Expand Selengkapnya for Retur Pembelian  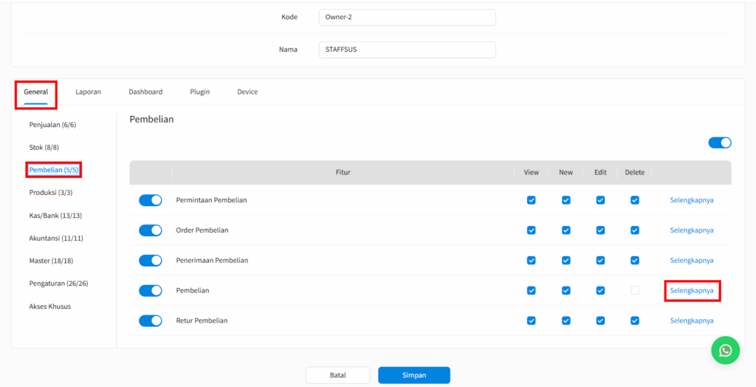click(x=692, y=321)
